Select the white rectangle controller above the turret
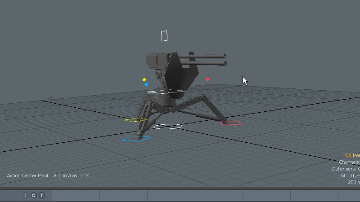 [x=164, y=36]
